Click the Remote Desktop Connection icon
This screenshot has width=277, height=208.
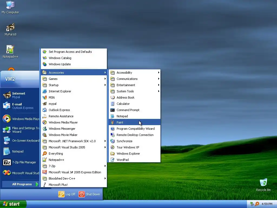[x=112, y=135]
